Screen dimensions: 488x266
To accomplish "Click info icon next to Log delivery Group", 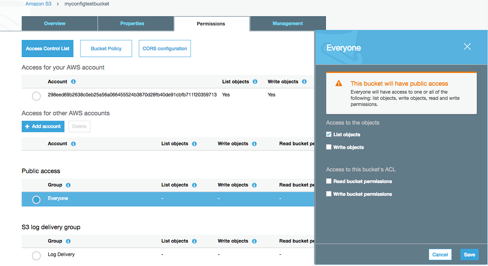I will click(68, 241).
